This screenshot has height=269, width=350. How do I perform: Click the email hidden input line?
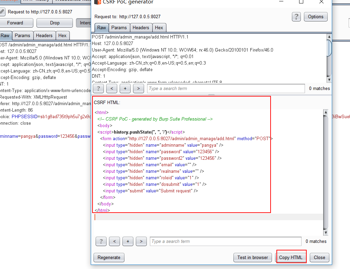150,165
